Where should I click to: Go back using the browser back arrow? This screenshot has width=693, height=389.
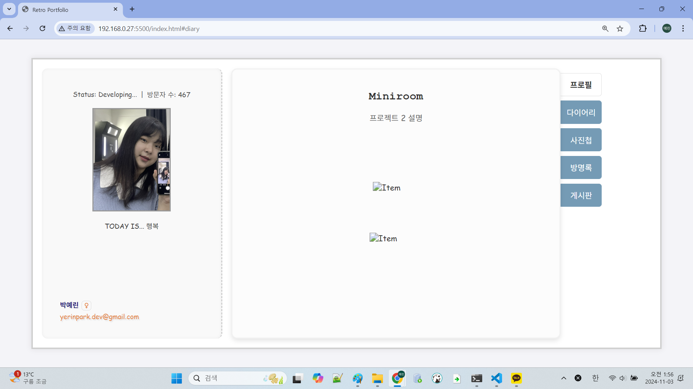(10, 28)
